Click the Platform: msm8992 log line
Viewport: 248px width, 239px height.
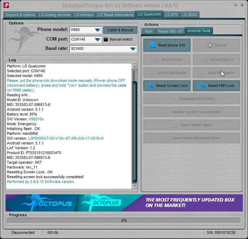pyautogui.click(x=22, y=133)
